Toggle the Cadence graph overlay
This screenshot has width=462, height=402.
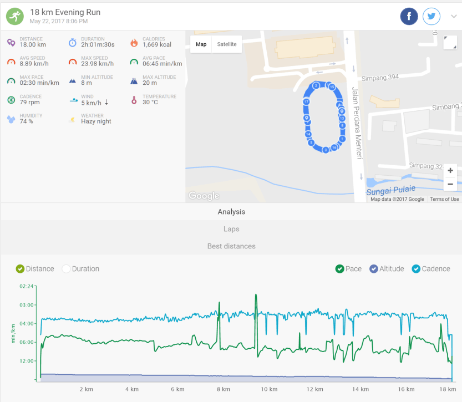tap(417, 268)
